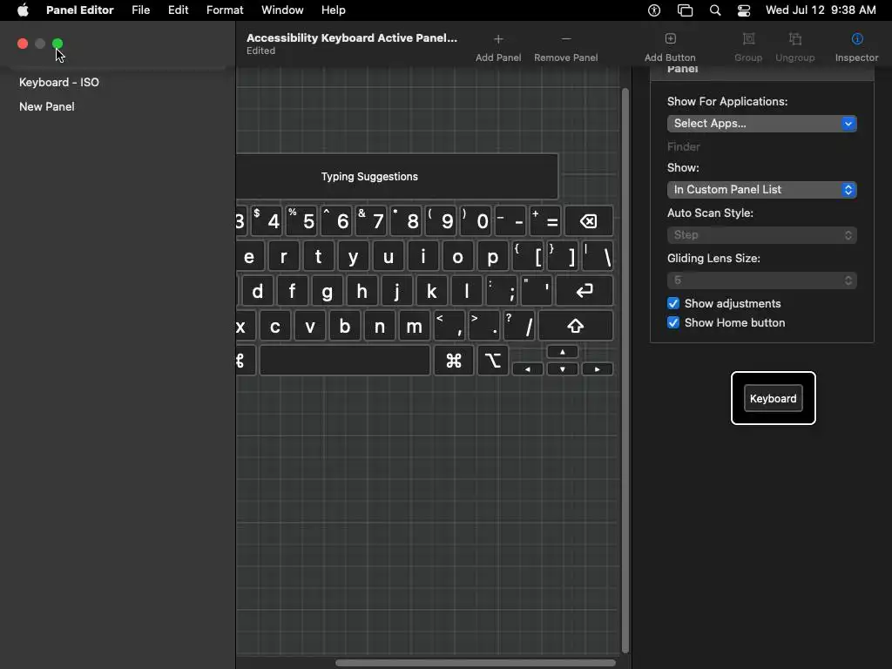Viewport: 892px width, 669px height.
Task: Select the forward slash question key
Action: pos(519,326)
